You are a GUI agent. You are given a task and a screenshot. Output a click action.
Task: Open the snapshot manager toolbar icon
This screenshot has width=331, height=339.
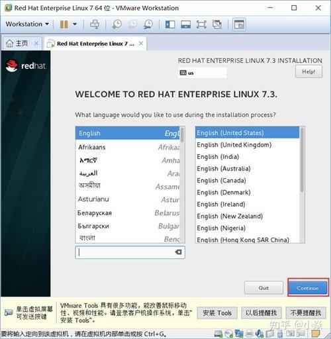[x=148, y=24]
